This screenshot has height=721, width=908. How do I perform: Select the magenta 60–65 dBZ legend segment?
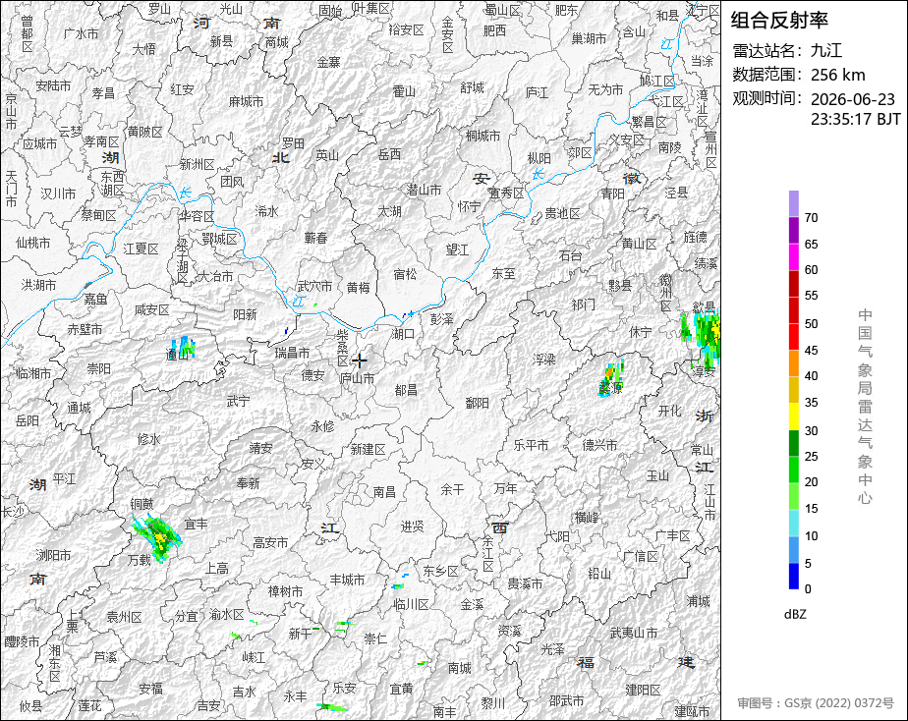click(x=793, y=257)
